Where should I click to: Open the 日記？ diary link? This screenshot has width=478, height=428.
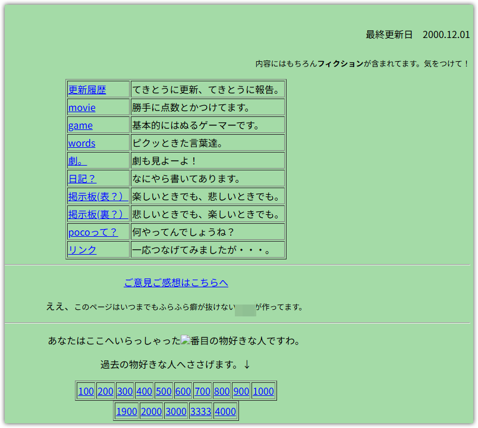(82, 179)
